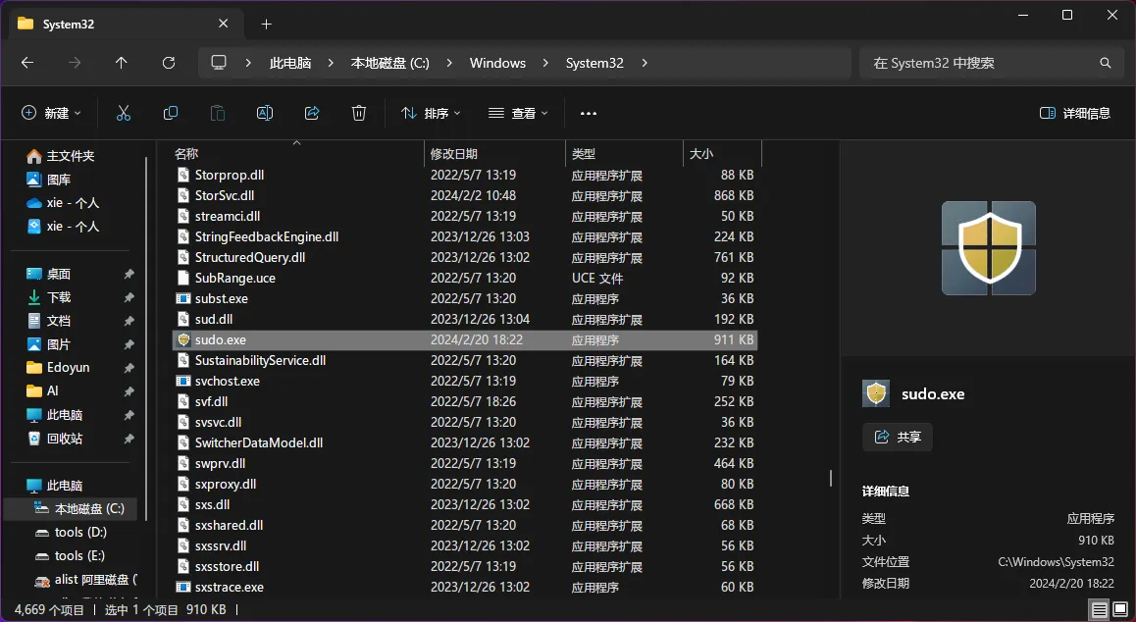This screenshot has width=1136, height=622.
Task: Select alist 阿里磁盘 network drive
Action: click(85, 579)
